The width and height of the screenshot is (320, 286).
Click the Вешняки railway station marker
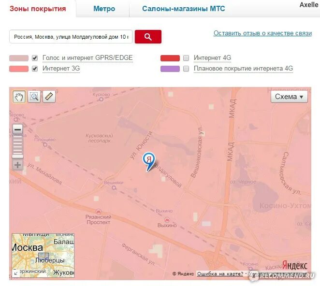click(114, 187)
